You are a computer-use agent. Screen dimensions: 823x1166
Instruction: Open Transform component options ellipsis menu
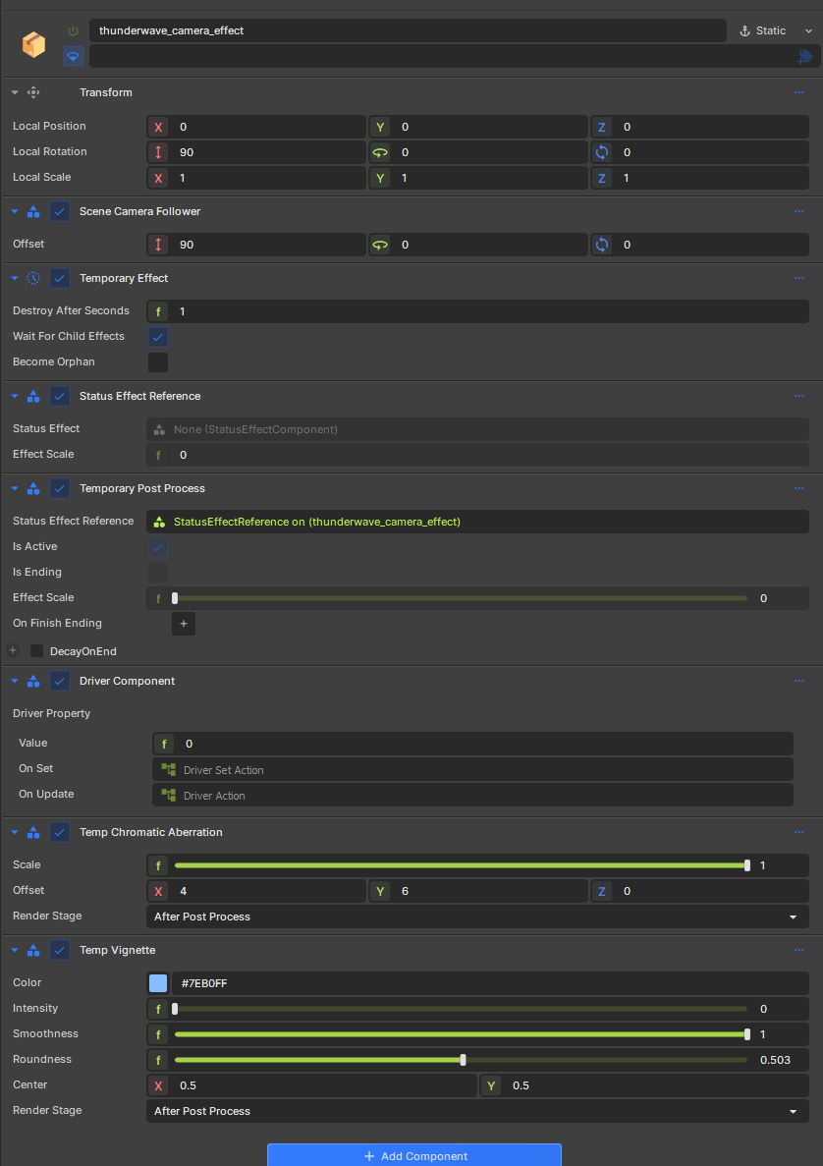[x=799, y=92]
